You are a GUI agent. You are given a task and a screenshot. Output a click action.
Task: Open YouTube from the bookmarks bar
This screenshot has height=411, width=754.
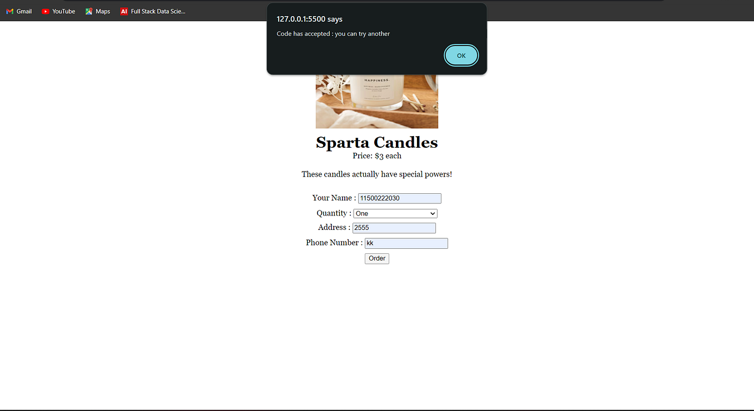point(58,11)
